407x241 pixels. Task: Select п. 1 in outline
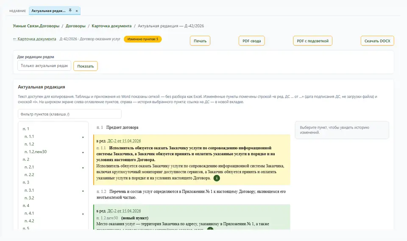coord(26,129)
